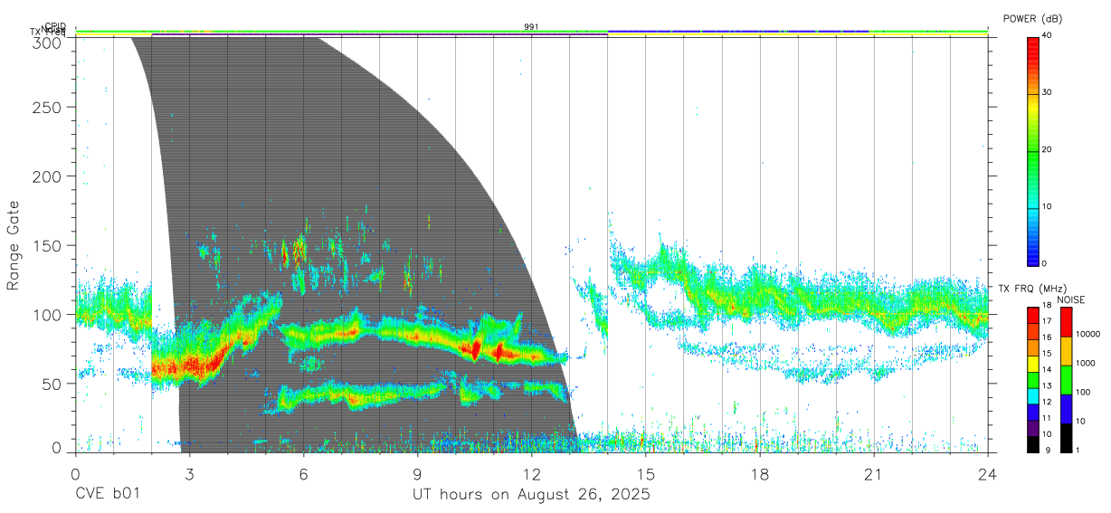Click the 200 tick on Range Gate axis
Image resolution: width=1111 pixels, height=513 pixels.
pyautogui.click(x=47, y=176)
